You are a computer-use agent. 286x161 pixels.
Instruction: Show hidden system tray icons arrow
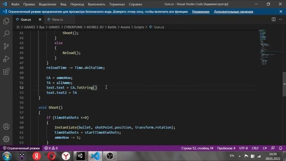[x=240, y=156]
